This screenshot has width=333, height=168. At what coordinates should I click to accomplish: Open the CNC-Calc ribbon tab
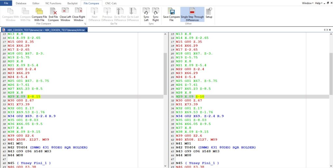pos(112,3)
